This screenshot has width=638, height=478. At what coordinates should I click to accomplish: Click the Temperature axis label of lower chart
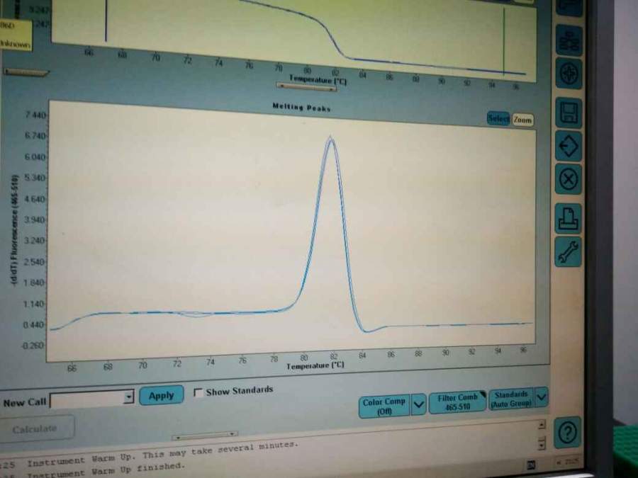315,365
